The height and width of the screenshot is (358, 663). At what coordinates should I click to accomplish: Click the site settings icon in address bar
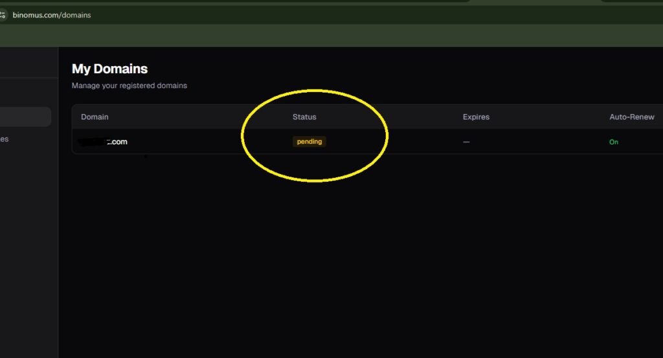tap(3, 15)
